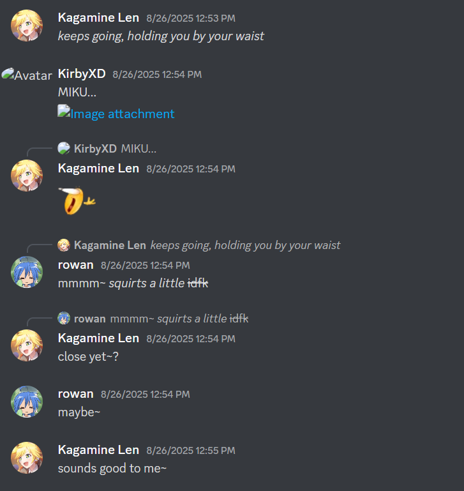
Task: Select the sounds good to me~ message
Action: [112, 469]
